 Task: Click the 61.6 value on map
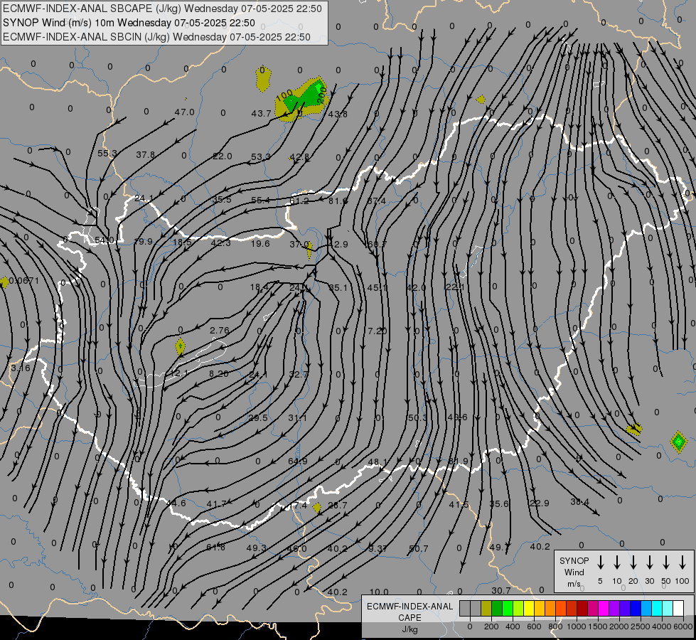215,547
